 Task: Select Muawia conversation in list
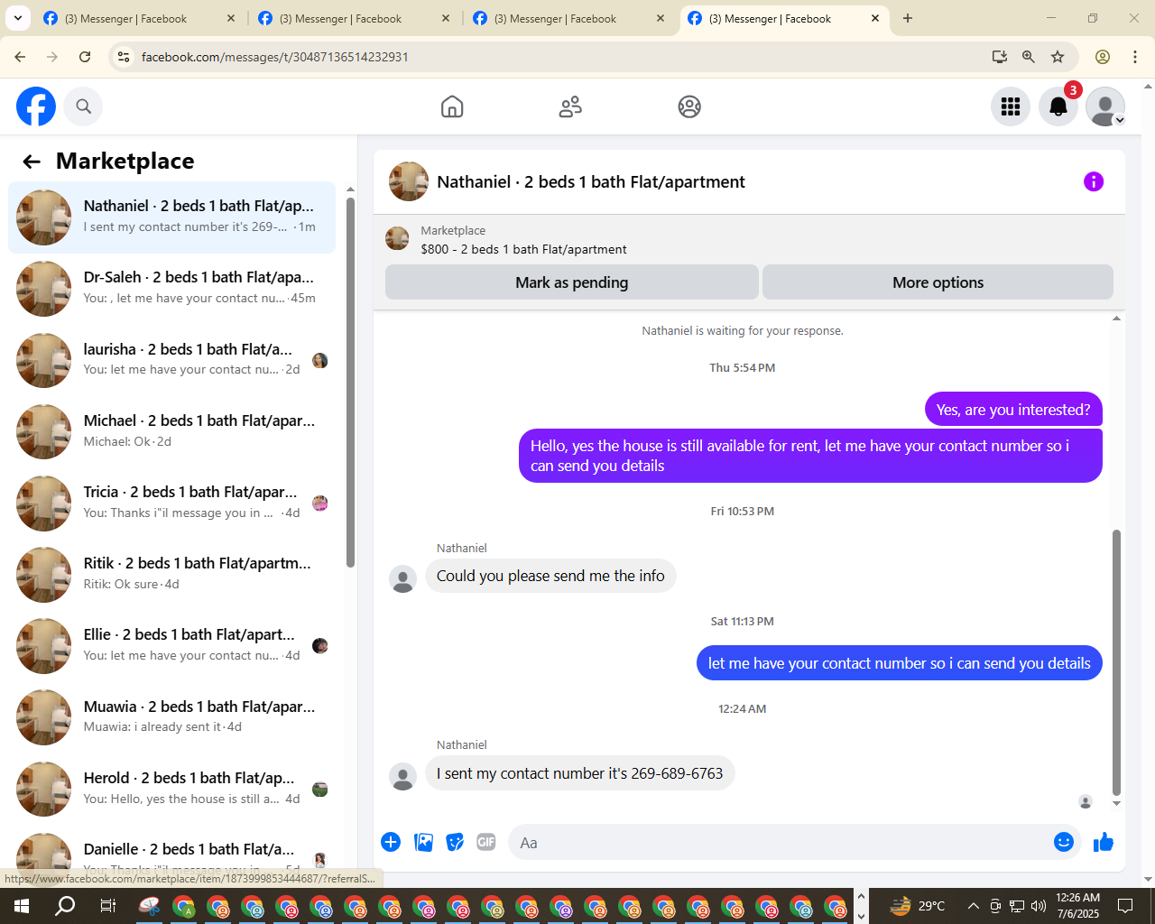click(x=171, y=717)
